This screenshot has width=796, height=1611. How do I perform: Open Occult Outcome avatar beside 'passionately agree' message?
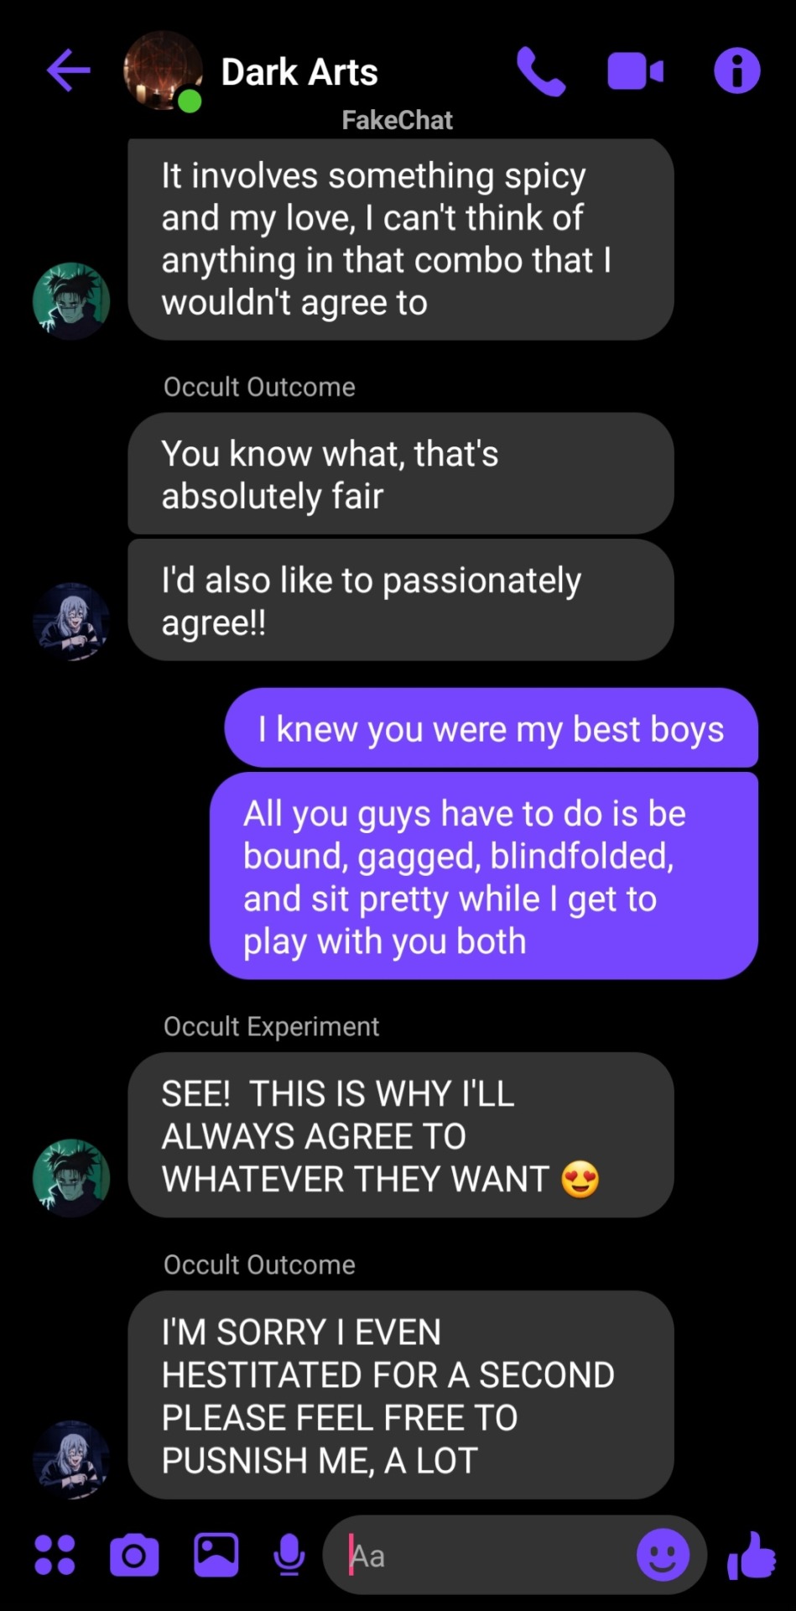coord(71,622)
